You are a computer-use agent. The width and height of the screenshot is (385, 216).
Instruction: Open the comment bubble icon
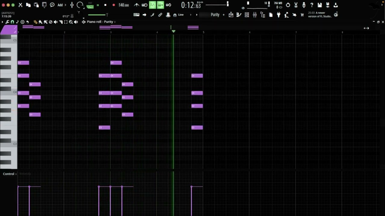[52, 5]
